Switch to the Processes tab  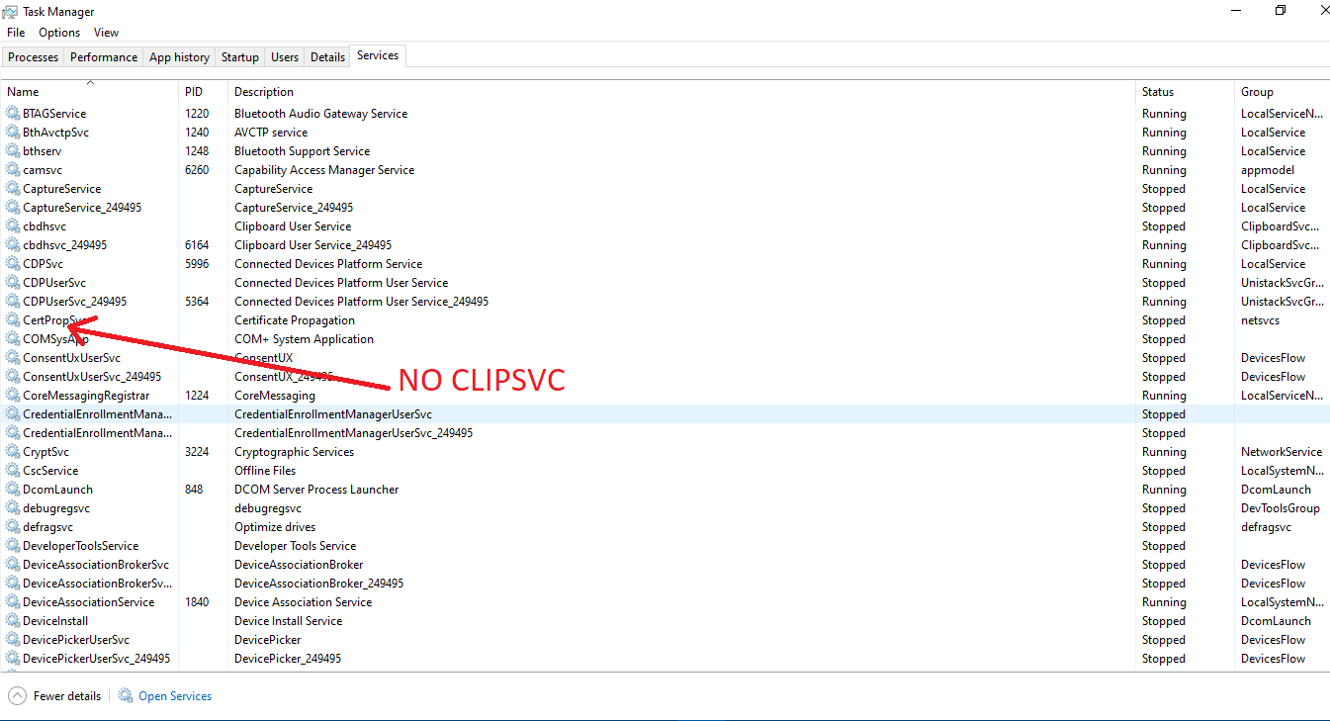tap(34, 57)
